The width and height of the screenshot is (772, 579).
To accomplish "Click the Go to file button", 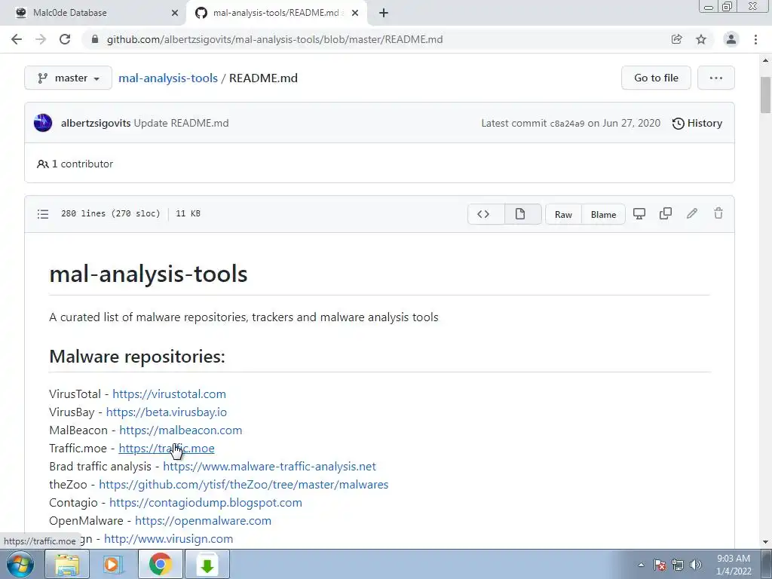I will pyautogui.click(x=656, y=78).
